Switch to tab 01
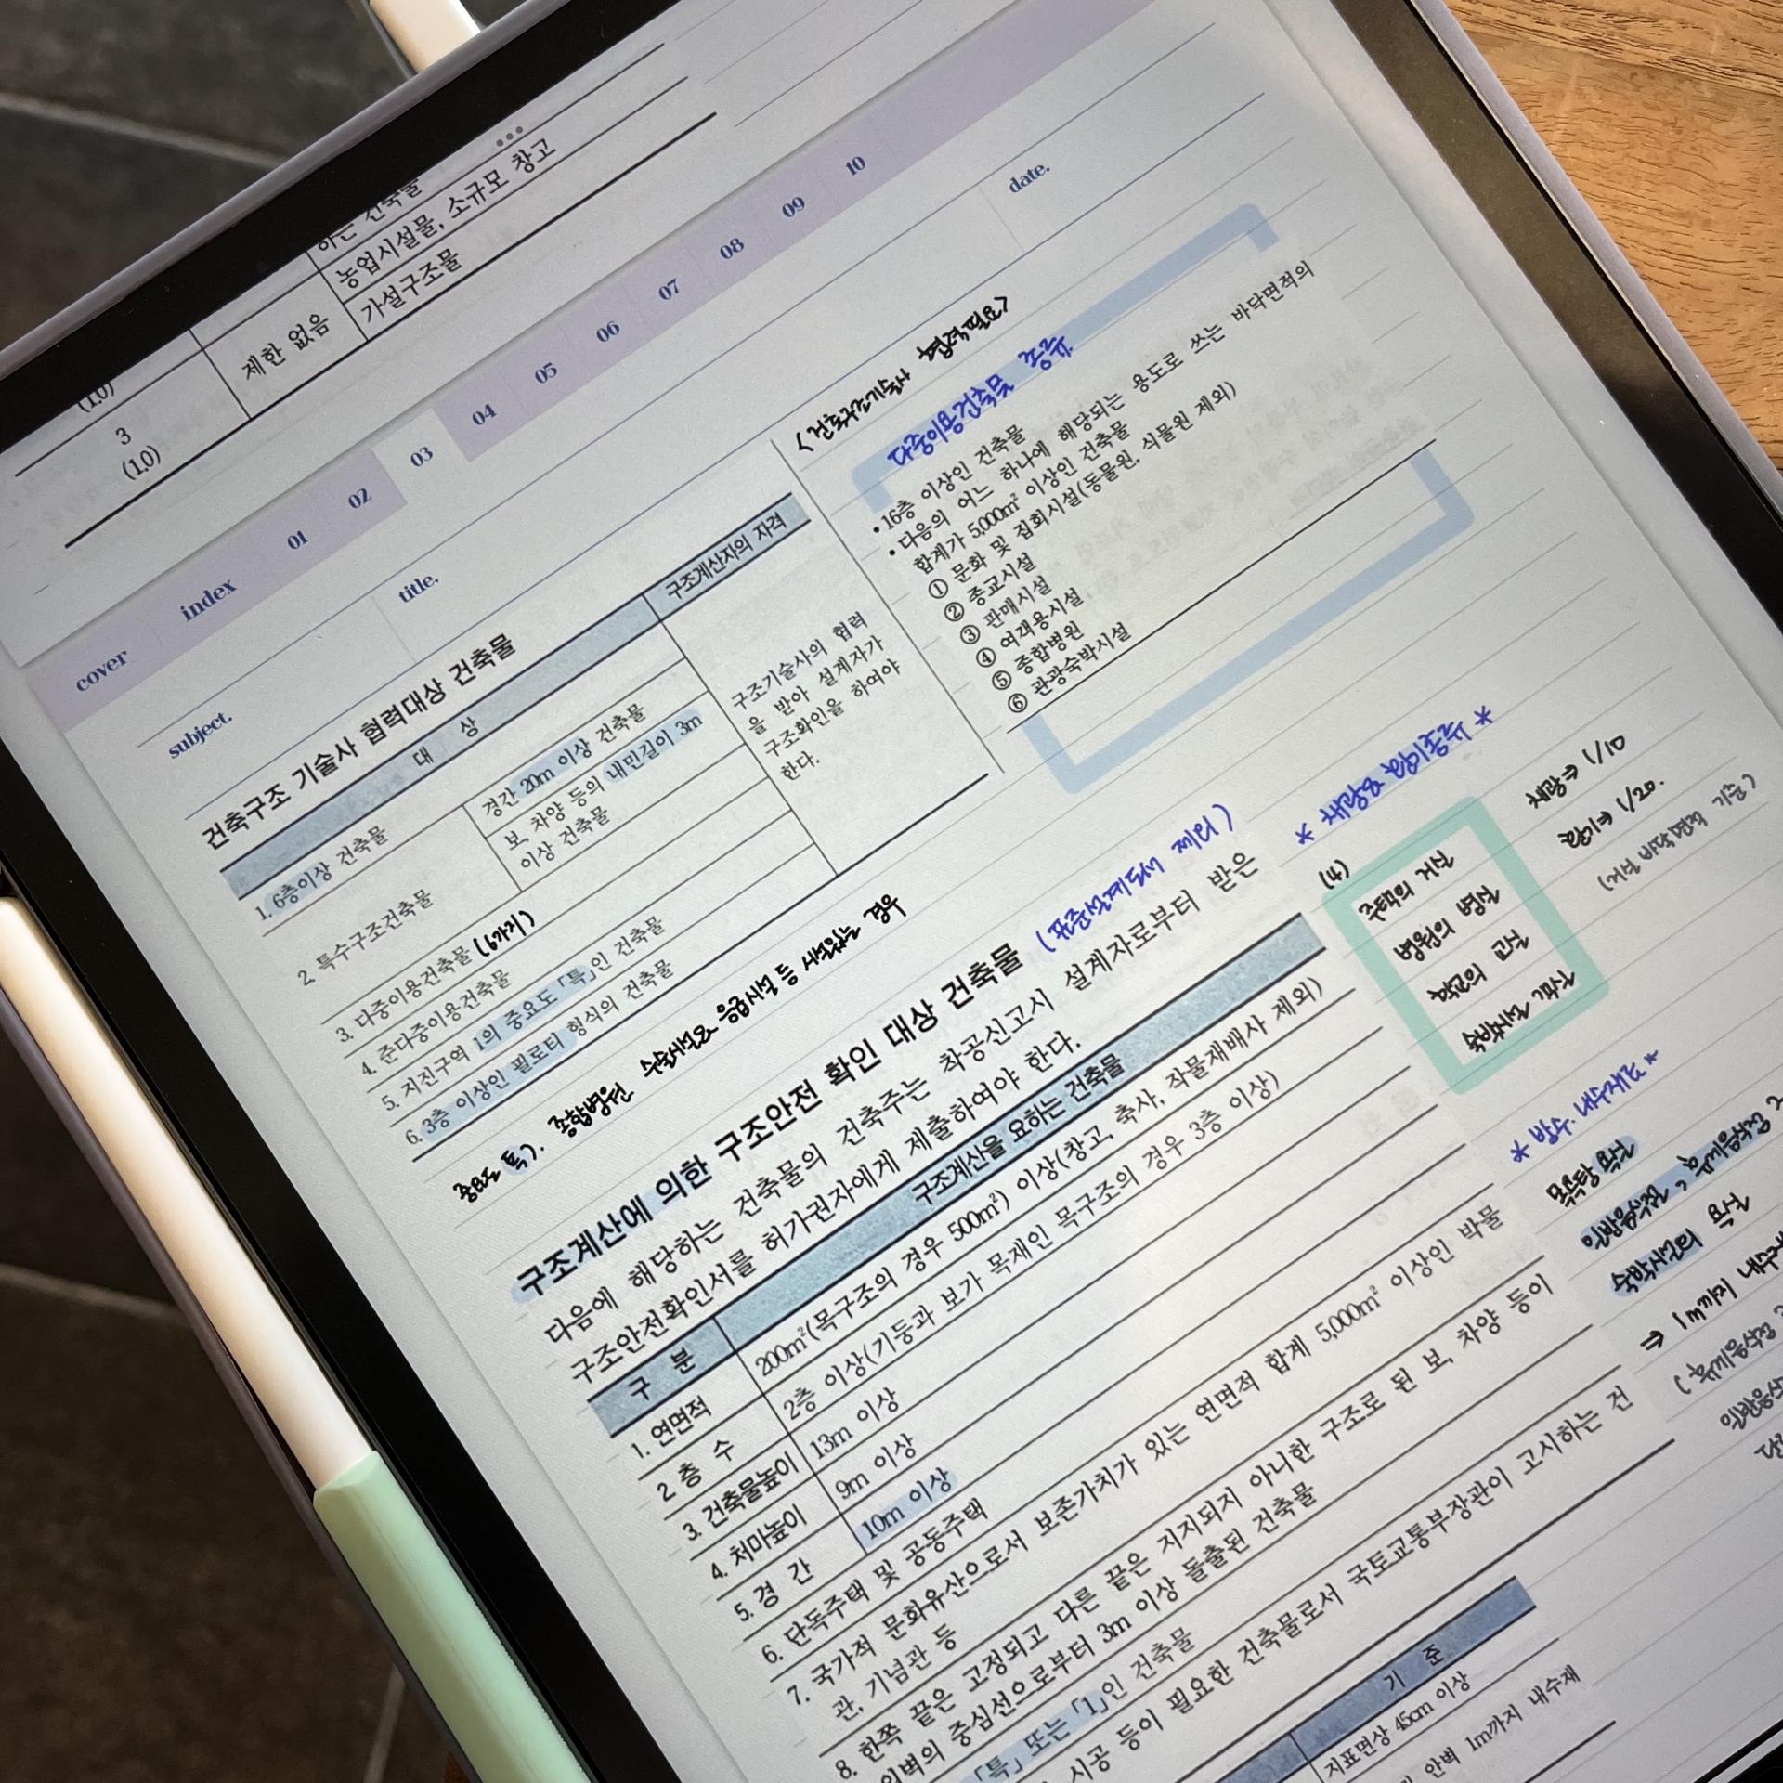The width and height of the screenshot is (1783, 1783). coord(297,540)
